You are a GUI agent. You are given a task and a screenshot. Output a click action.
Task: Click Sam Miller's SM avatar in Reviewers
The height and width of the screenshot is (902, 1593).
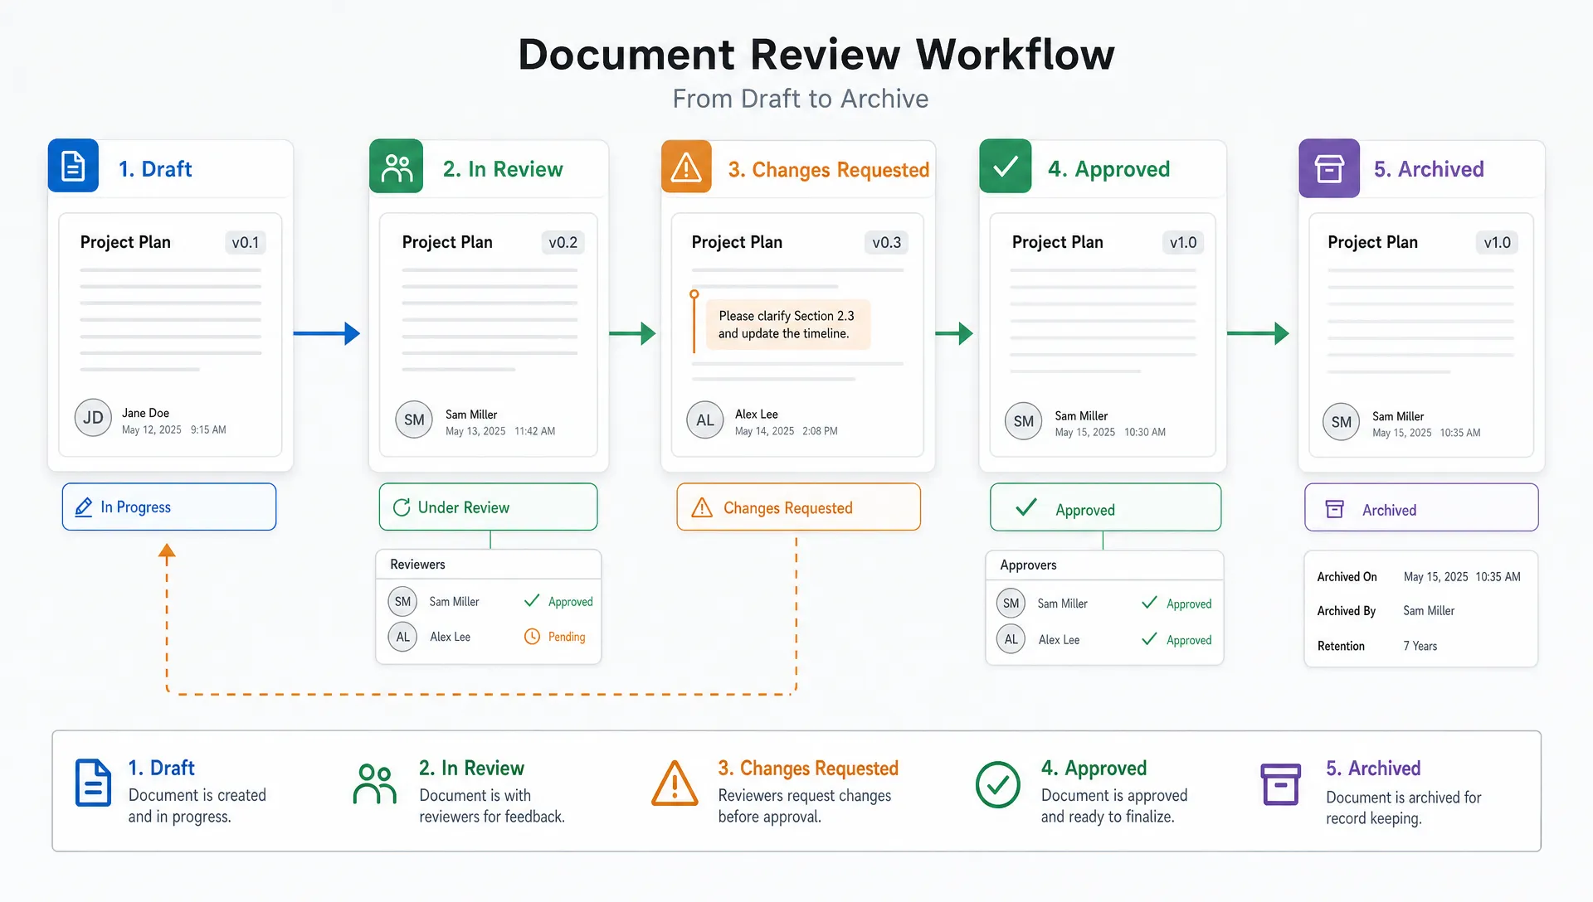tap(402, 602)
